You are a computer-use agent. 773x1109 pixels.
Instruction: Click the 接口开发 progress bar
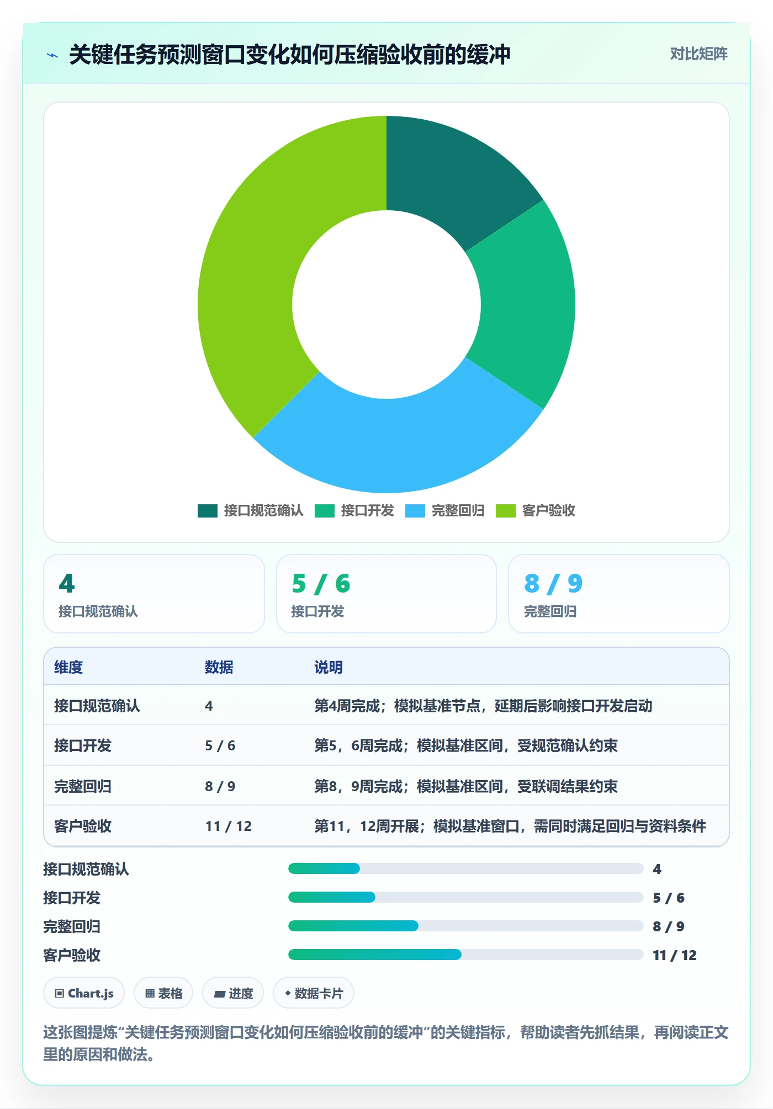point(466,897)
